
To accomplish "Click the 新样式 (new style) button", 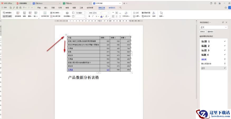I will 203,32.
